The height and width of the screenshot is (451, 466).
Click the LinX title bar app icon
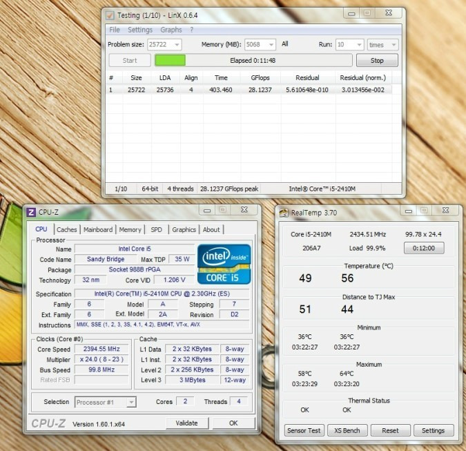(110, 15)
